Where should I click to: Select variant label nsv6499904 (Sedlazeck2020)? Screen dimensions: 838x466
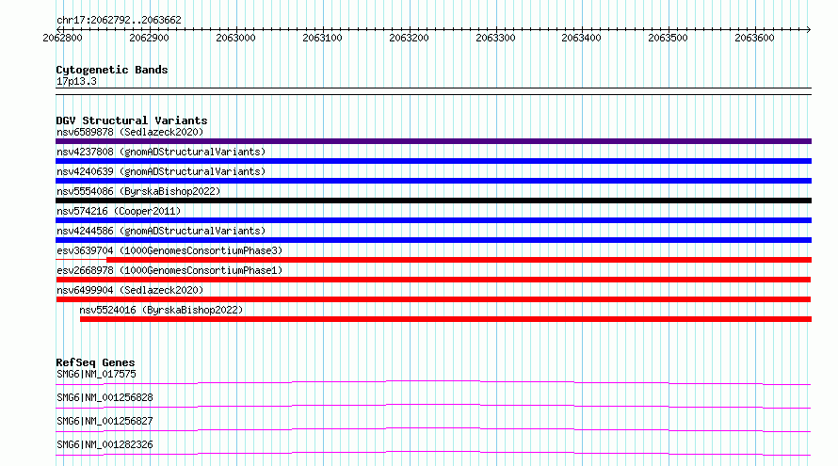[130, 290]
